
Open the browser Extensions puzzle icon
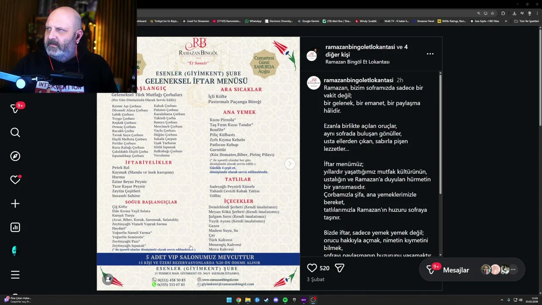click(503, 13)
